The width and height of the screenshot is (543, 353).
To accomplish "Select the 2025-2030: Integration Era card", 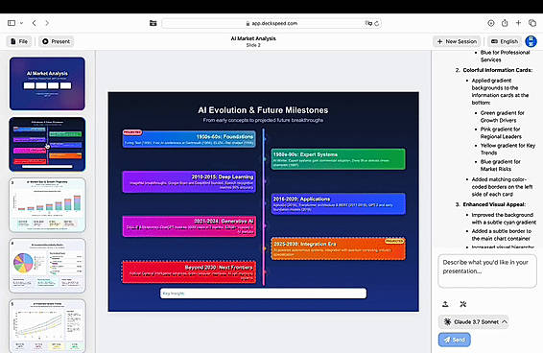I will 338,248.
